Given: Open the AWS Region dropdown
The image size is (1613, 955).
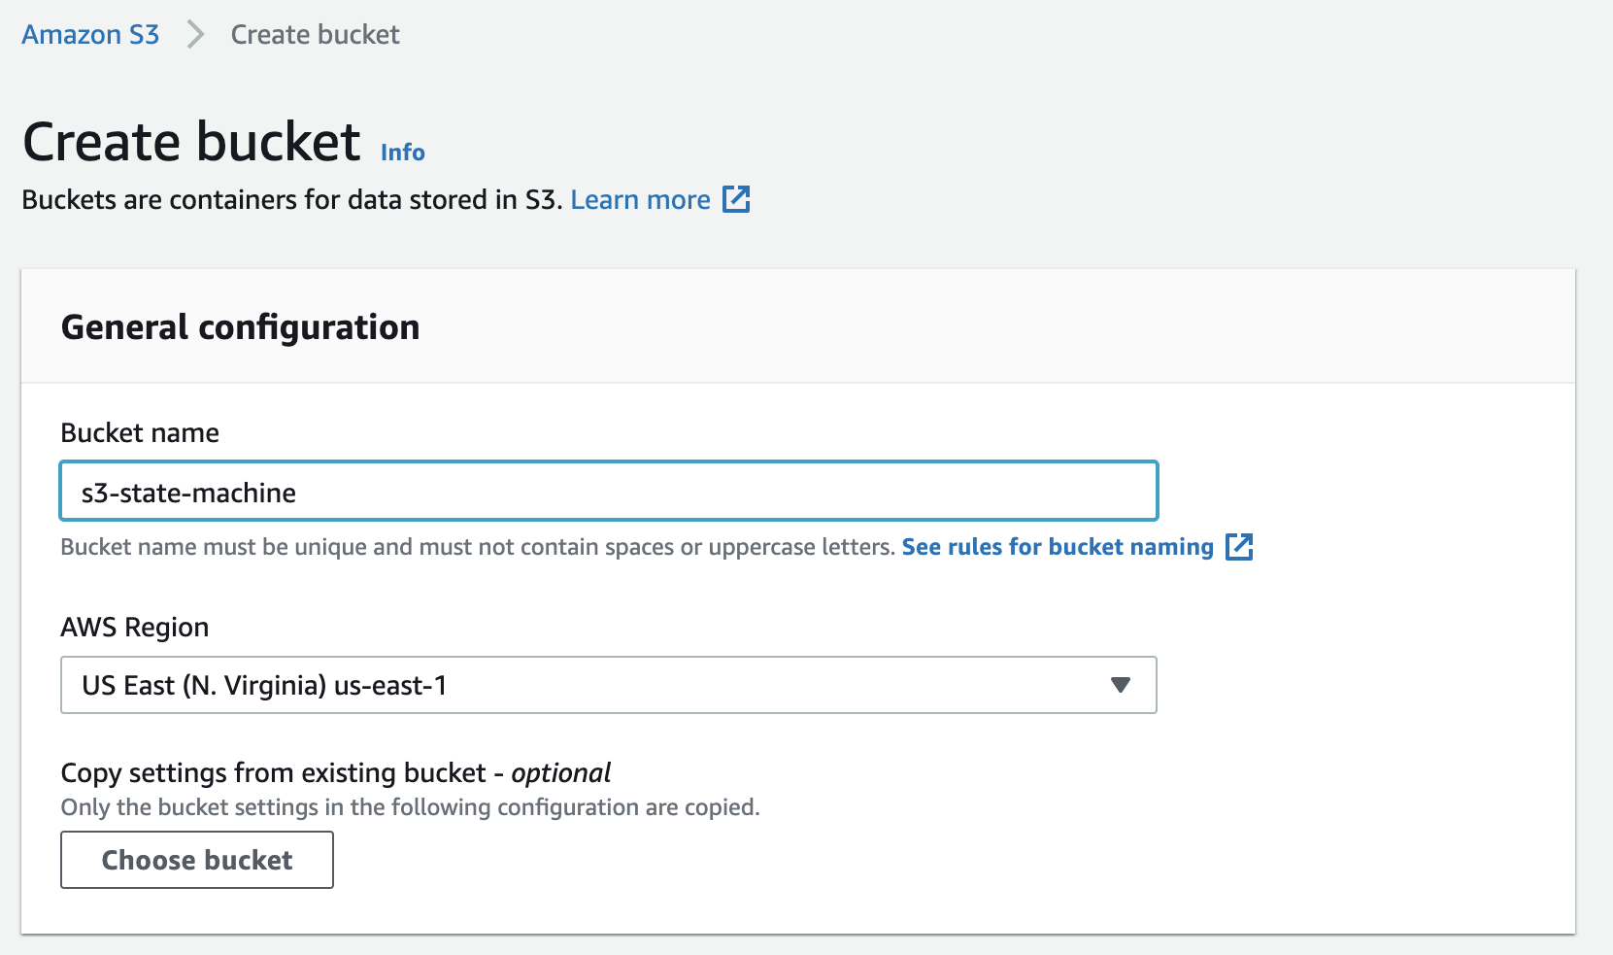Looking at the screenshot, I should coord(609,685).
